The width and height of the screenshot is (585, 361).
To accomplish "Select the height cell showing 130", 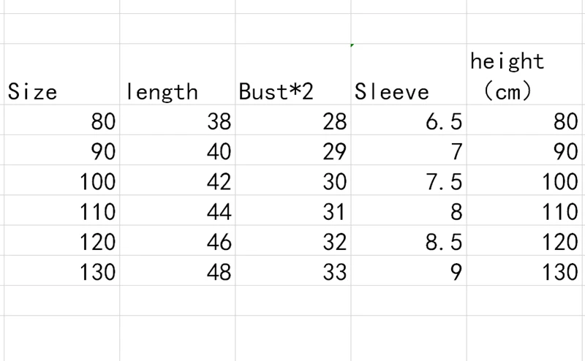I will tap(526, 270).
